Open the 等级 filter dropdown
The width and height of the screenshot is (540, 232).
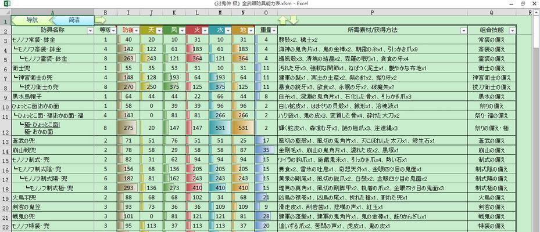[x=113, y=31]
